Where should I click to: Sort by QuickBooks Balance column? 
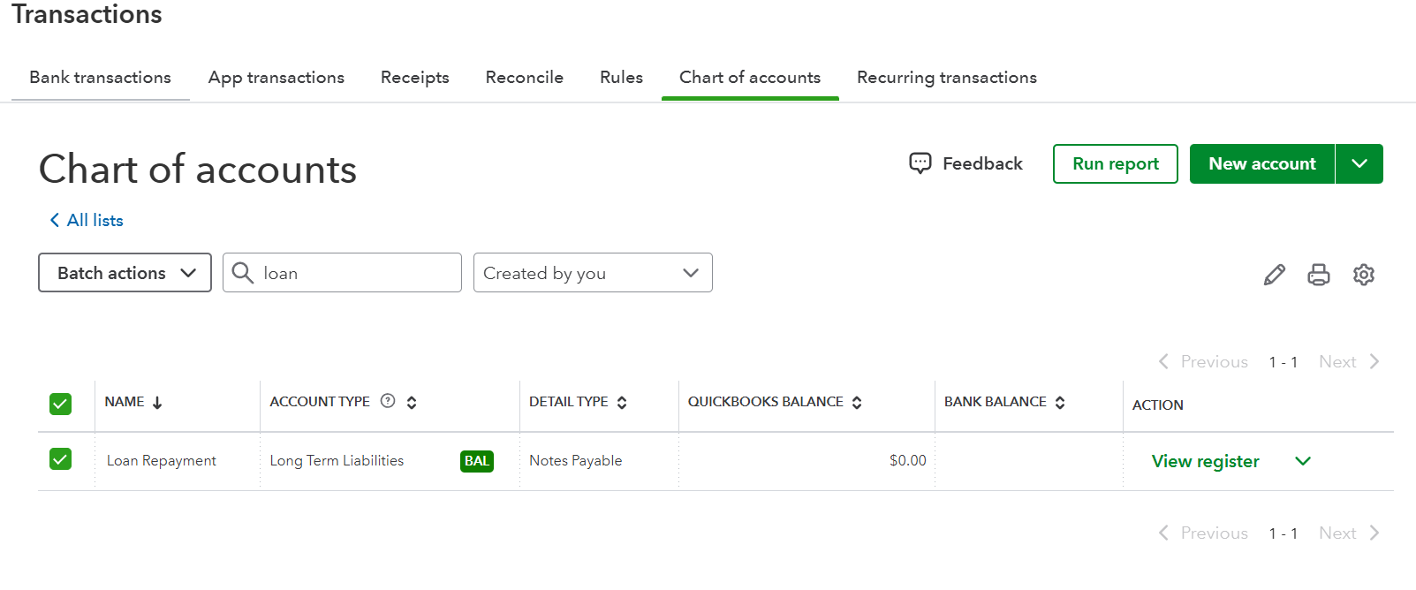tap(857, 403)
